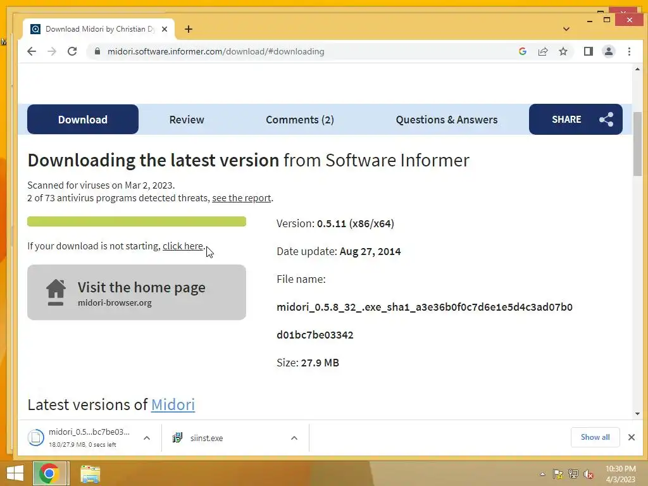The width and height of the screenshot is (648, 486).
Task: Restart download via 'click here' link
Action: coord(183,246)
